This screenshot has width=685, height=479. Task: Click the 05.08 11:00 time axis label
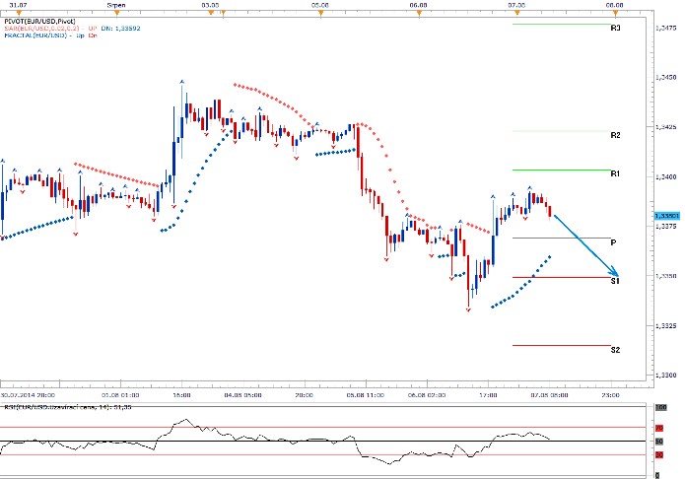click(x=366, y=395)
